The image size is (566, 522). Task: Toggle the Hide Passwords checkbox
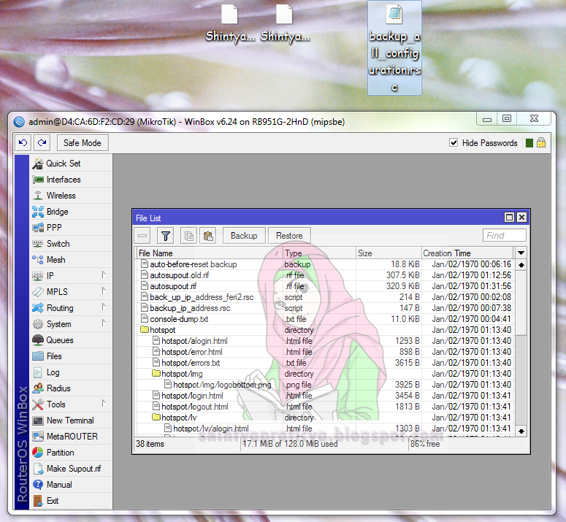pyautogui.click(x=454, y=143)
